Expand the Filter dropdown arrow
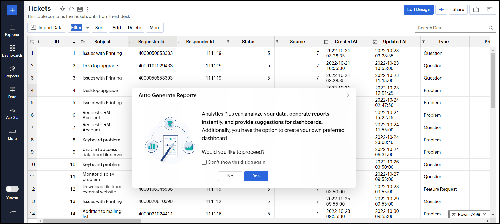The image size is (500, 224). (88, 28)
